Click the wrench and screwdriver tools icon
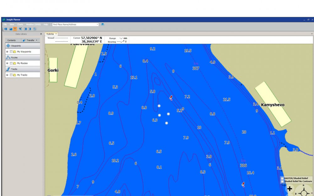 [x=20, y=29]
